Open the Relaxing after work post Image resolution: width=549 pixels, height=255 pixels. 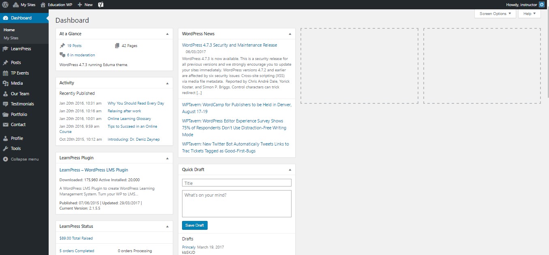click(x=124, y=111)
